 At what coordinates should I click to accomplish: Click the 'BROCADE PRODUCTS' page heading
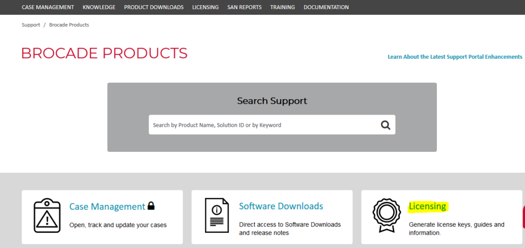tap(105, 53)
